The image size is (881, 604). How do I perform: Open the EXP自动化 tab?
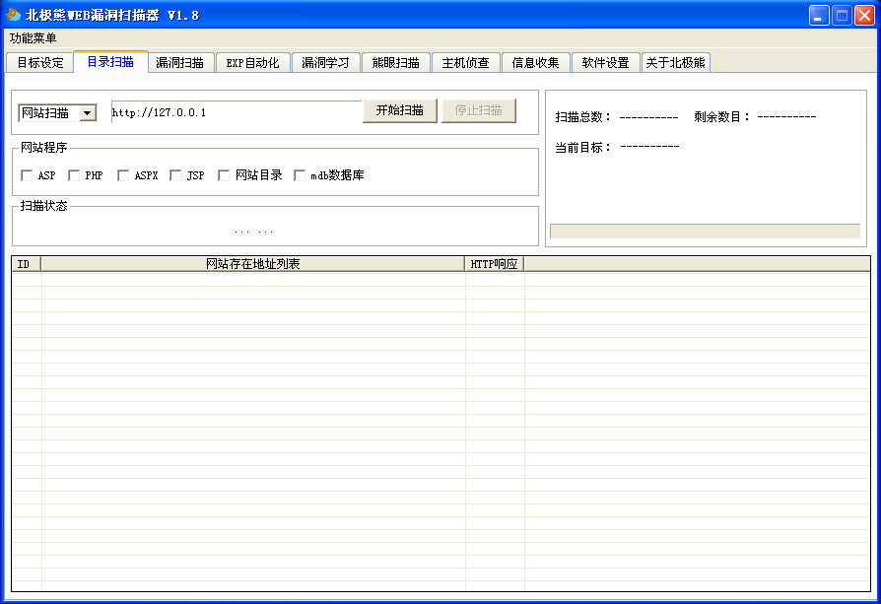[253, 62]
